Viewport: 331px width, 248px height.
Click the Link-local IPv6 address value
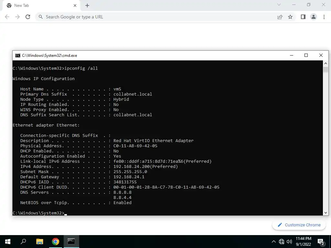pos(162,161)
